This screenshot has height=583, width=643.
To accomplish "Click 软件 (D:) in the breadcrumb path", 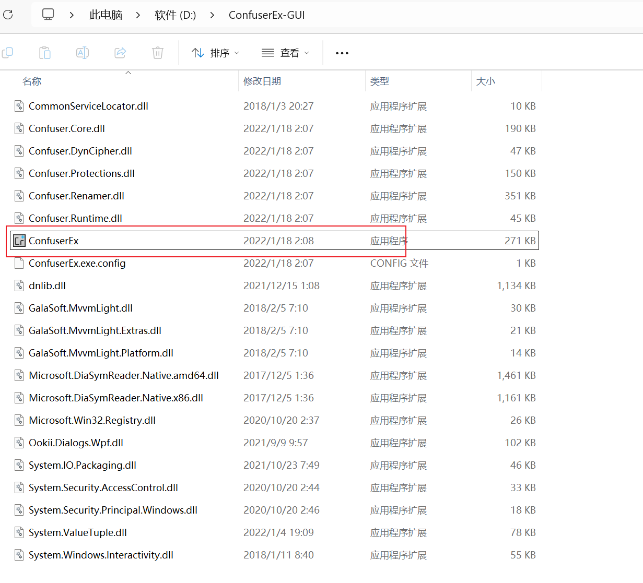I will coord(176,15).
